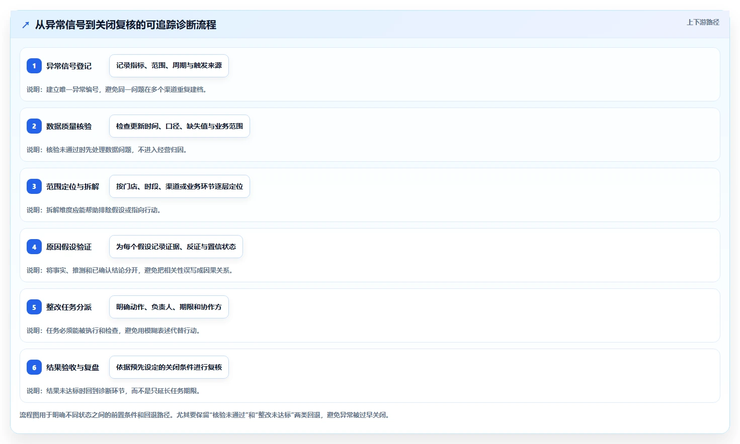Click the note 核验未通过时先处理数据问题
The image size is (740, 444).
pyautogui.click(x=89, y=150)
